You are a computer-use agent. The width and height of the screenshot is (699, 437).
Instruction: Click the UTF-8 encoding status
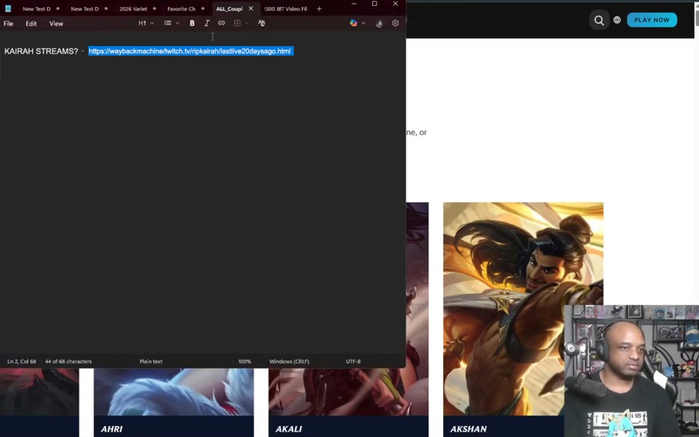pyautogui.click(x=353, y=361)
